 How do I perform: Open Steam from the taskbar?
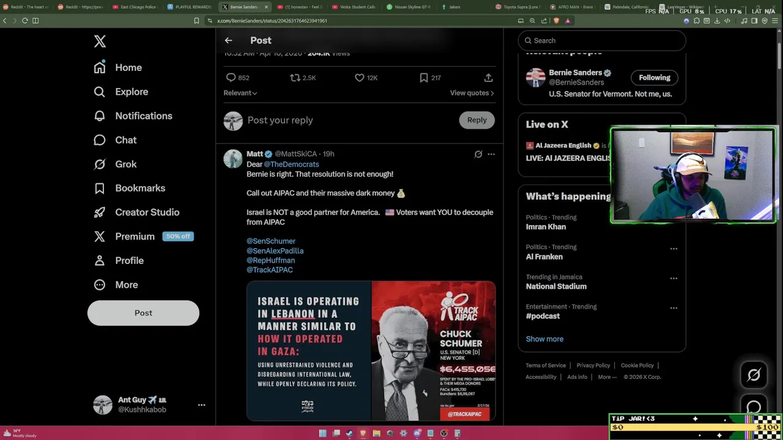pyautogui.click(x=349, y=433)
